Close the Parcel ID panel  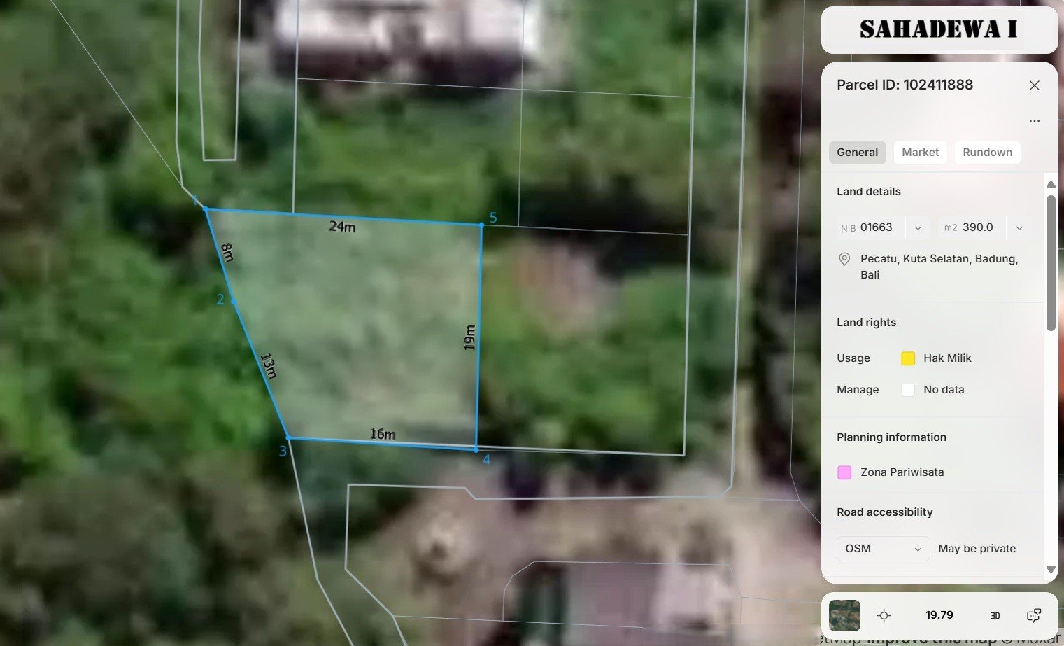[1034, 85]
